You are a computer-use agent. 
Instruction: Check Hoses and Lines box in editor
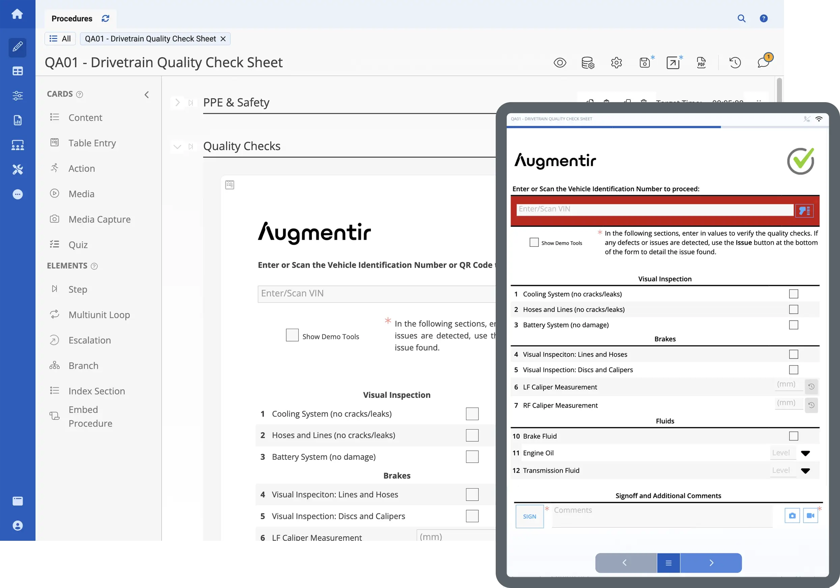coord(472,435)
